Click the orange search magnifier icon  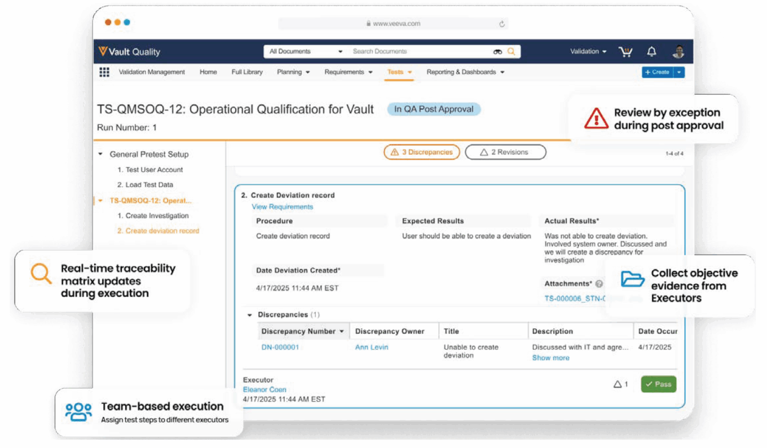click(511, 52)
